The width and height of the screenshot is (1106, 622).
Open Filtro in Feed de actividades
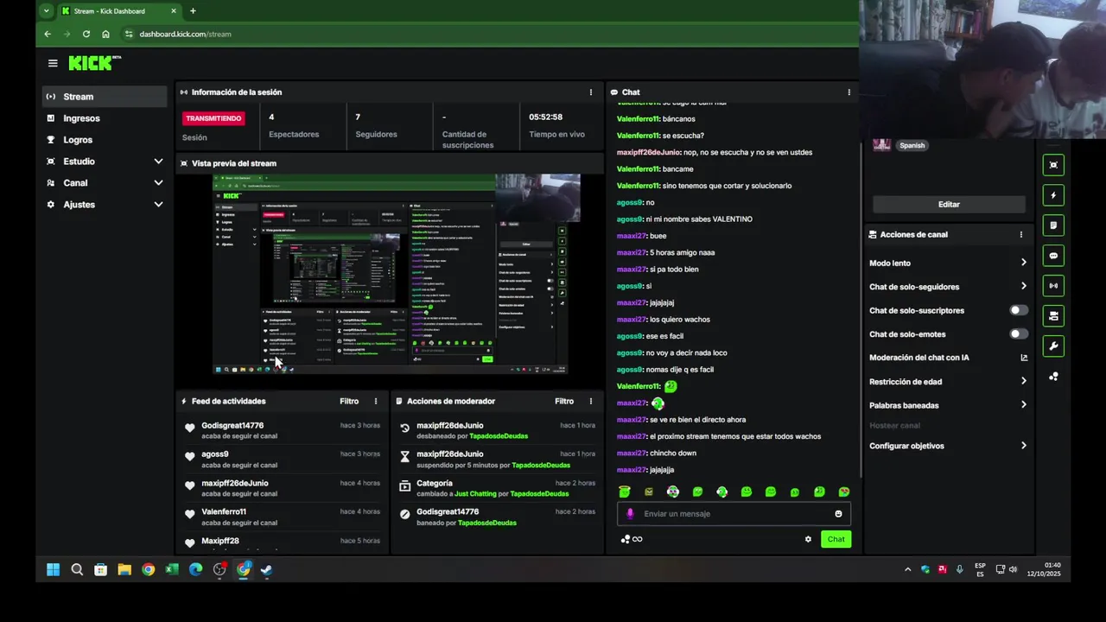pos(349,401)
